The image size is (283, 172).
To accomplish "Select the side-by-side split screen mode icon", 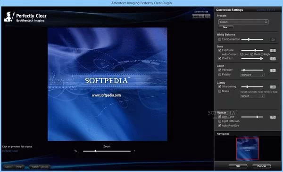I will (x=201, y=16).
